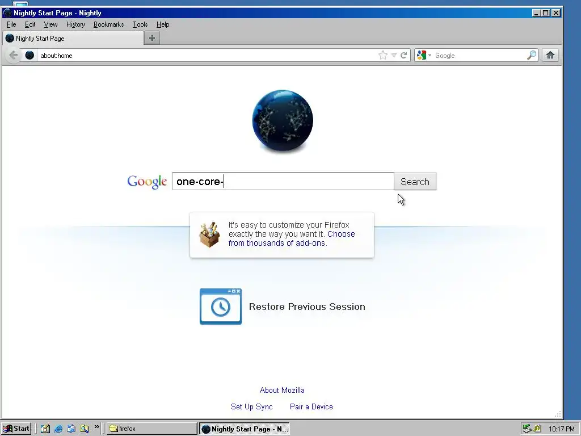Launch Internet Explorer from quick launch

(58, 429)
